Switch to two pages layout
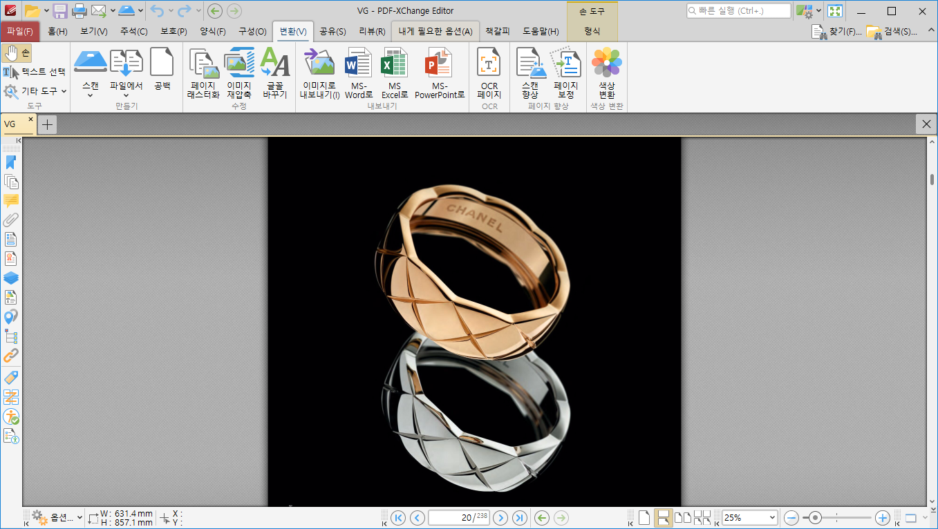The image size is (938, 529). (682, 517)
